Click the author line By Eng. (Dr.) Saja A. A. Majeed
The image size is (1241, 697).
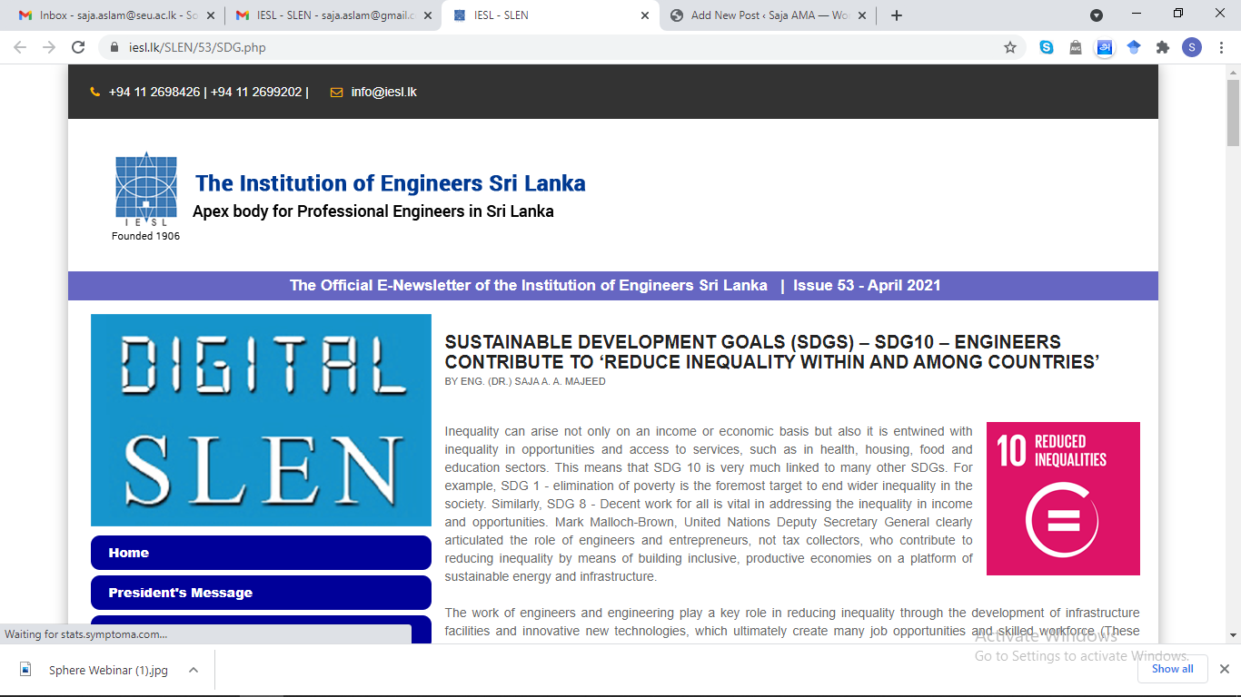[x=525, y=382]
